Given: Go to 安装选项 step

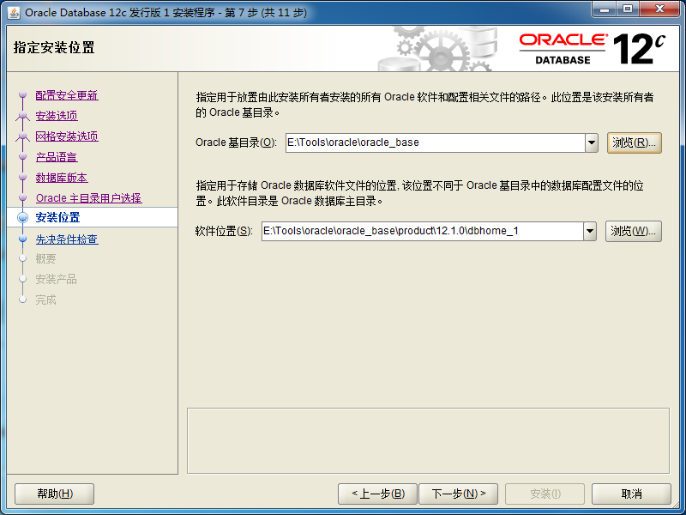Looking at the screenshot, I should click(x=57, y=116).
